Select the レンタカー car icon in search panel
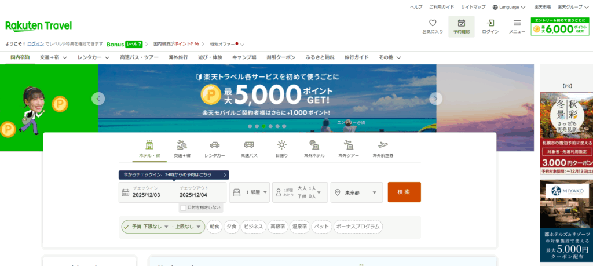This screenshot has width=593, height=266. (214, 145)
